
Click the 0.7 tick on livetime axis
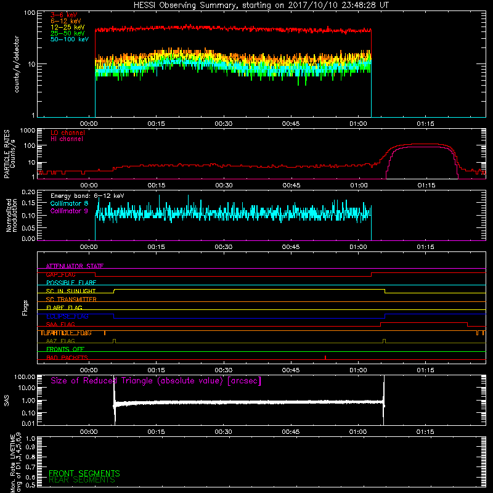[31, 467]
